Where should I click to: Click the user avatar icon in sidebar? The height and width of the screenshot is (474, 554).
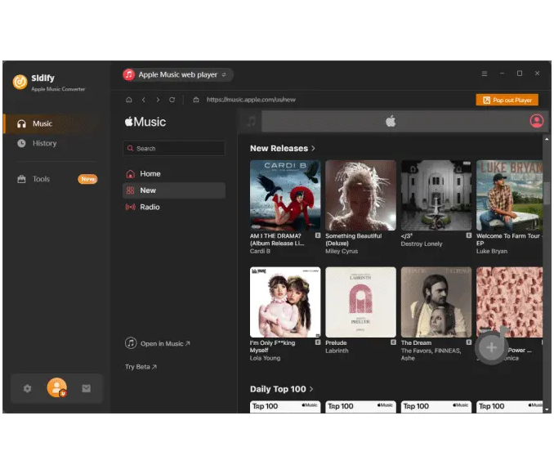click(x=56, y=388)
